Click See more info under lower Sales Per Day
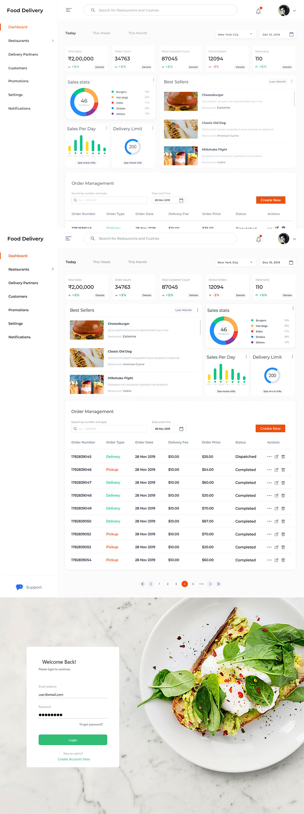 click(226, 391)
